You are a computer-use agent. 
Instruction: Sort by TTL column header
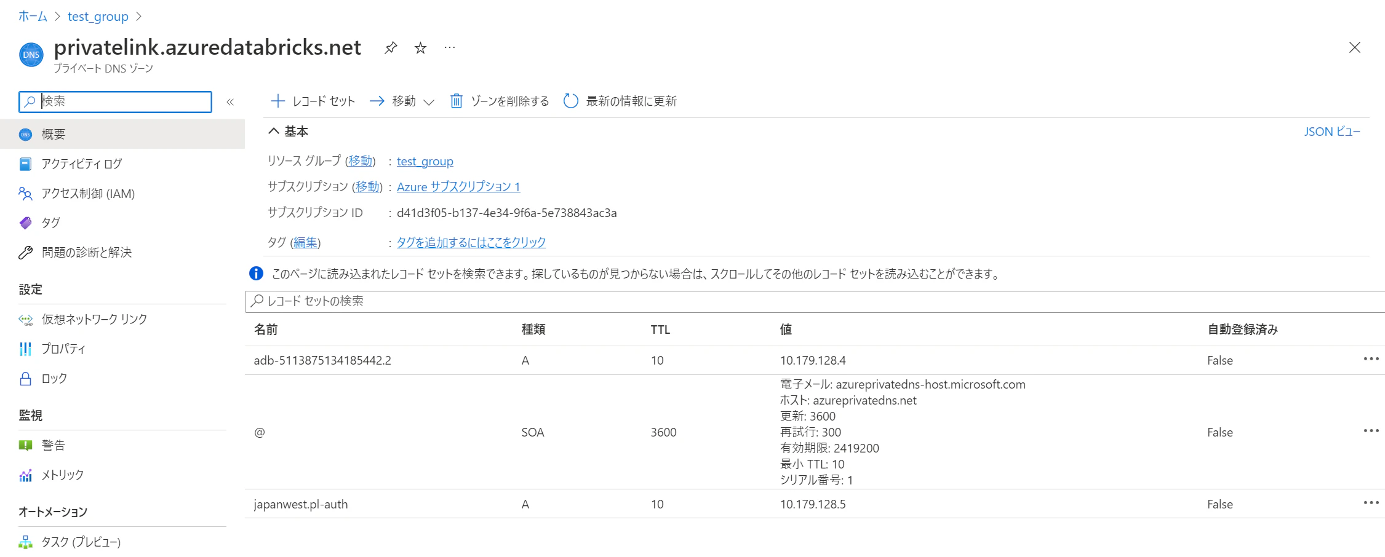pyautogui.click(x=660, y=330)
